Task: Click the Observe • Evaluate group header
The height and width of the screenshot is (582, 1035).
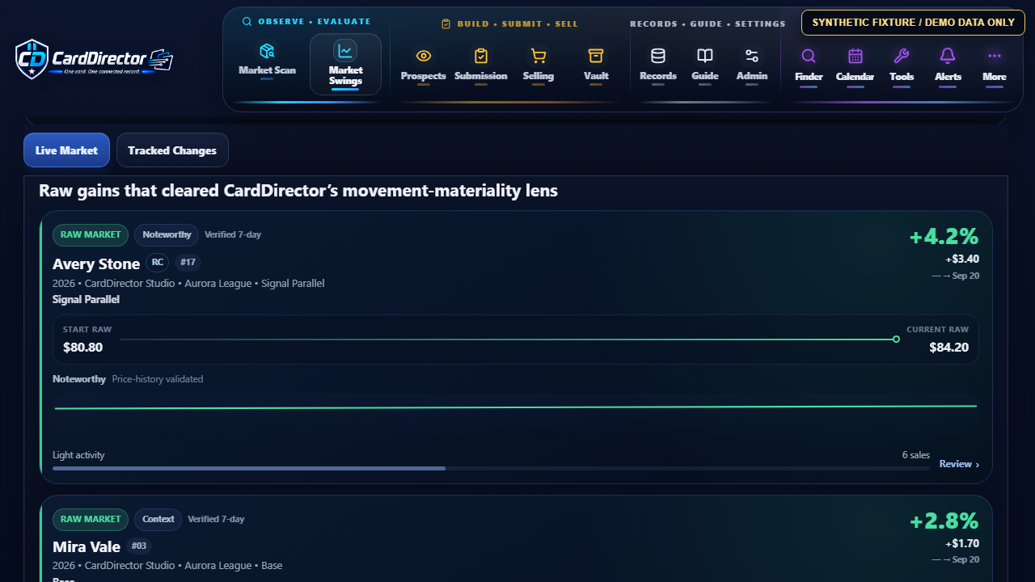Action: (306, 22)
